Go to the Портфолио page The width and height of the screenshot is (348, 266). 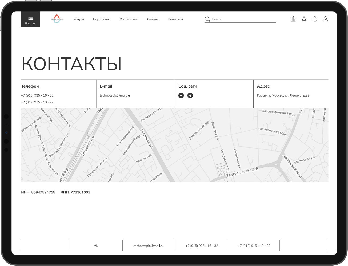102,19
